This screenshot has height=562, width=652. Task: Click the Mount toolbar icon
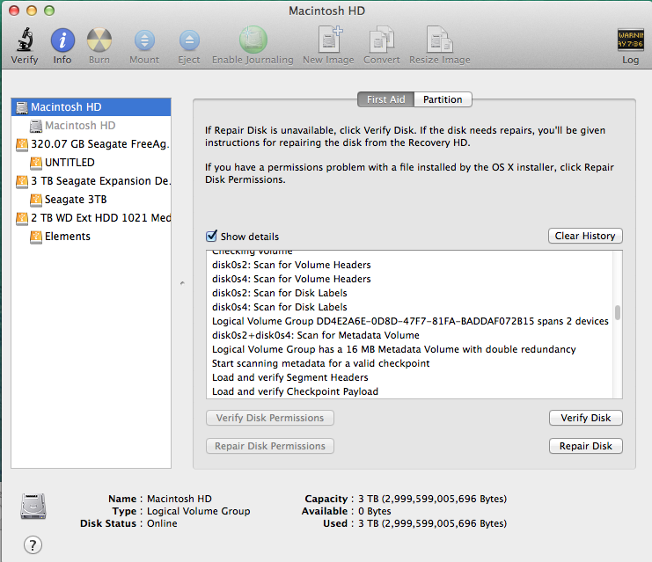click(144, 40)
